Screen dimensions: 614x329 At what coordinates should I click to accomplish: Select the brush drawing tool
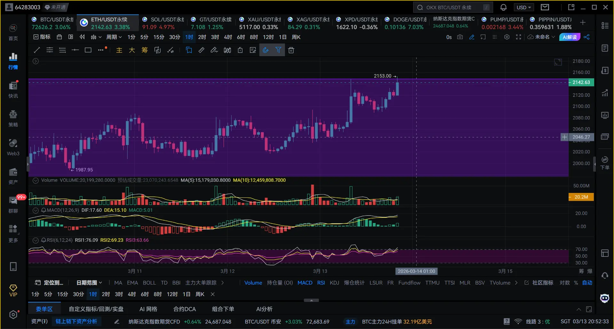[214, 50]
